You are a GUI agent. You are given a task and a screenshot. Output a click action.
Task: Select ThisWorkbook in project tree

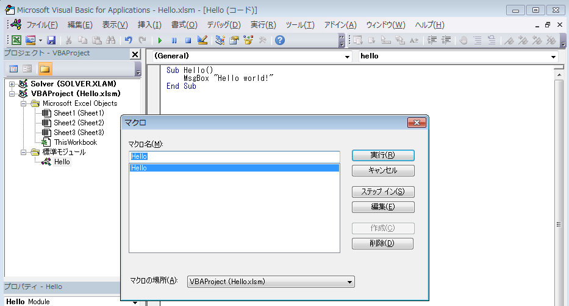click(x=76, y=143)
